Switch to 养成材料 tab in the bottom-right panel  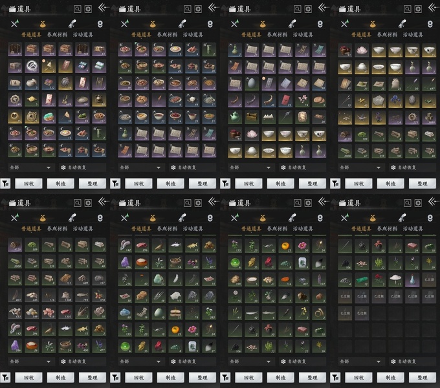[x=387, y=229]
